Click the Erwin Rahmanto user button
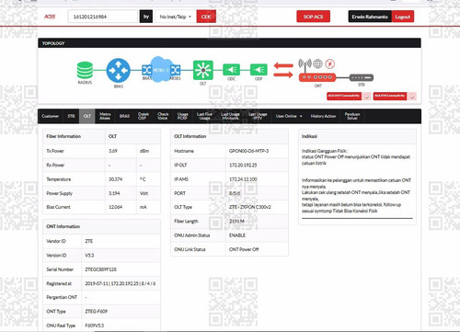Screen dimensions: 460x332 pos(370,17)
